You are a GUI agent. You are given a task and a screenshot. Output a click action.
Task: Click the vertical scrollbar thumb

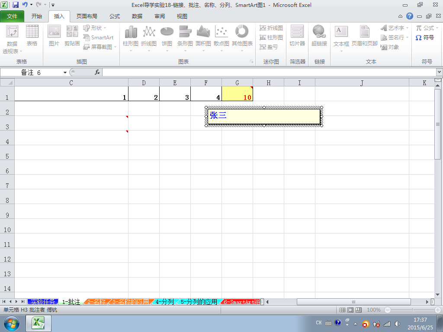point(438,124)
